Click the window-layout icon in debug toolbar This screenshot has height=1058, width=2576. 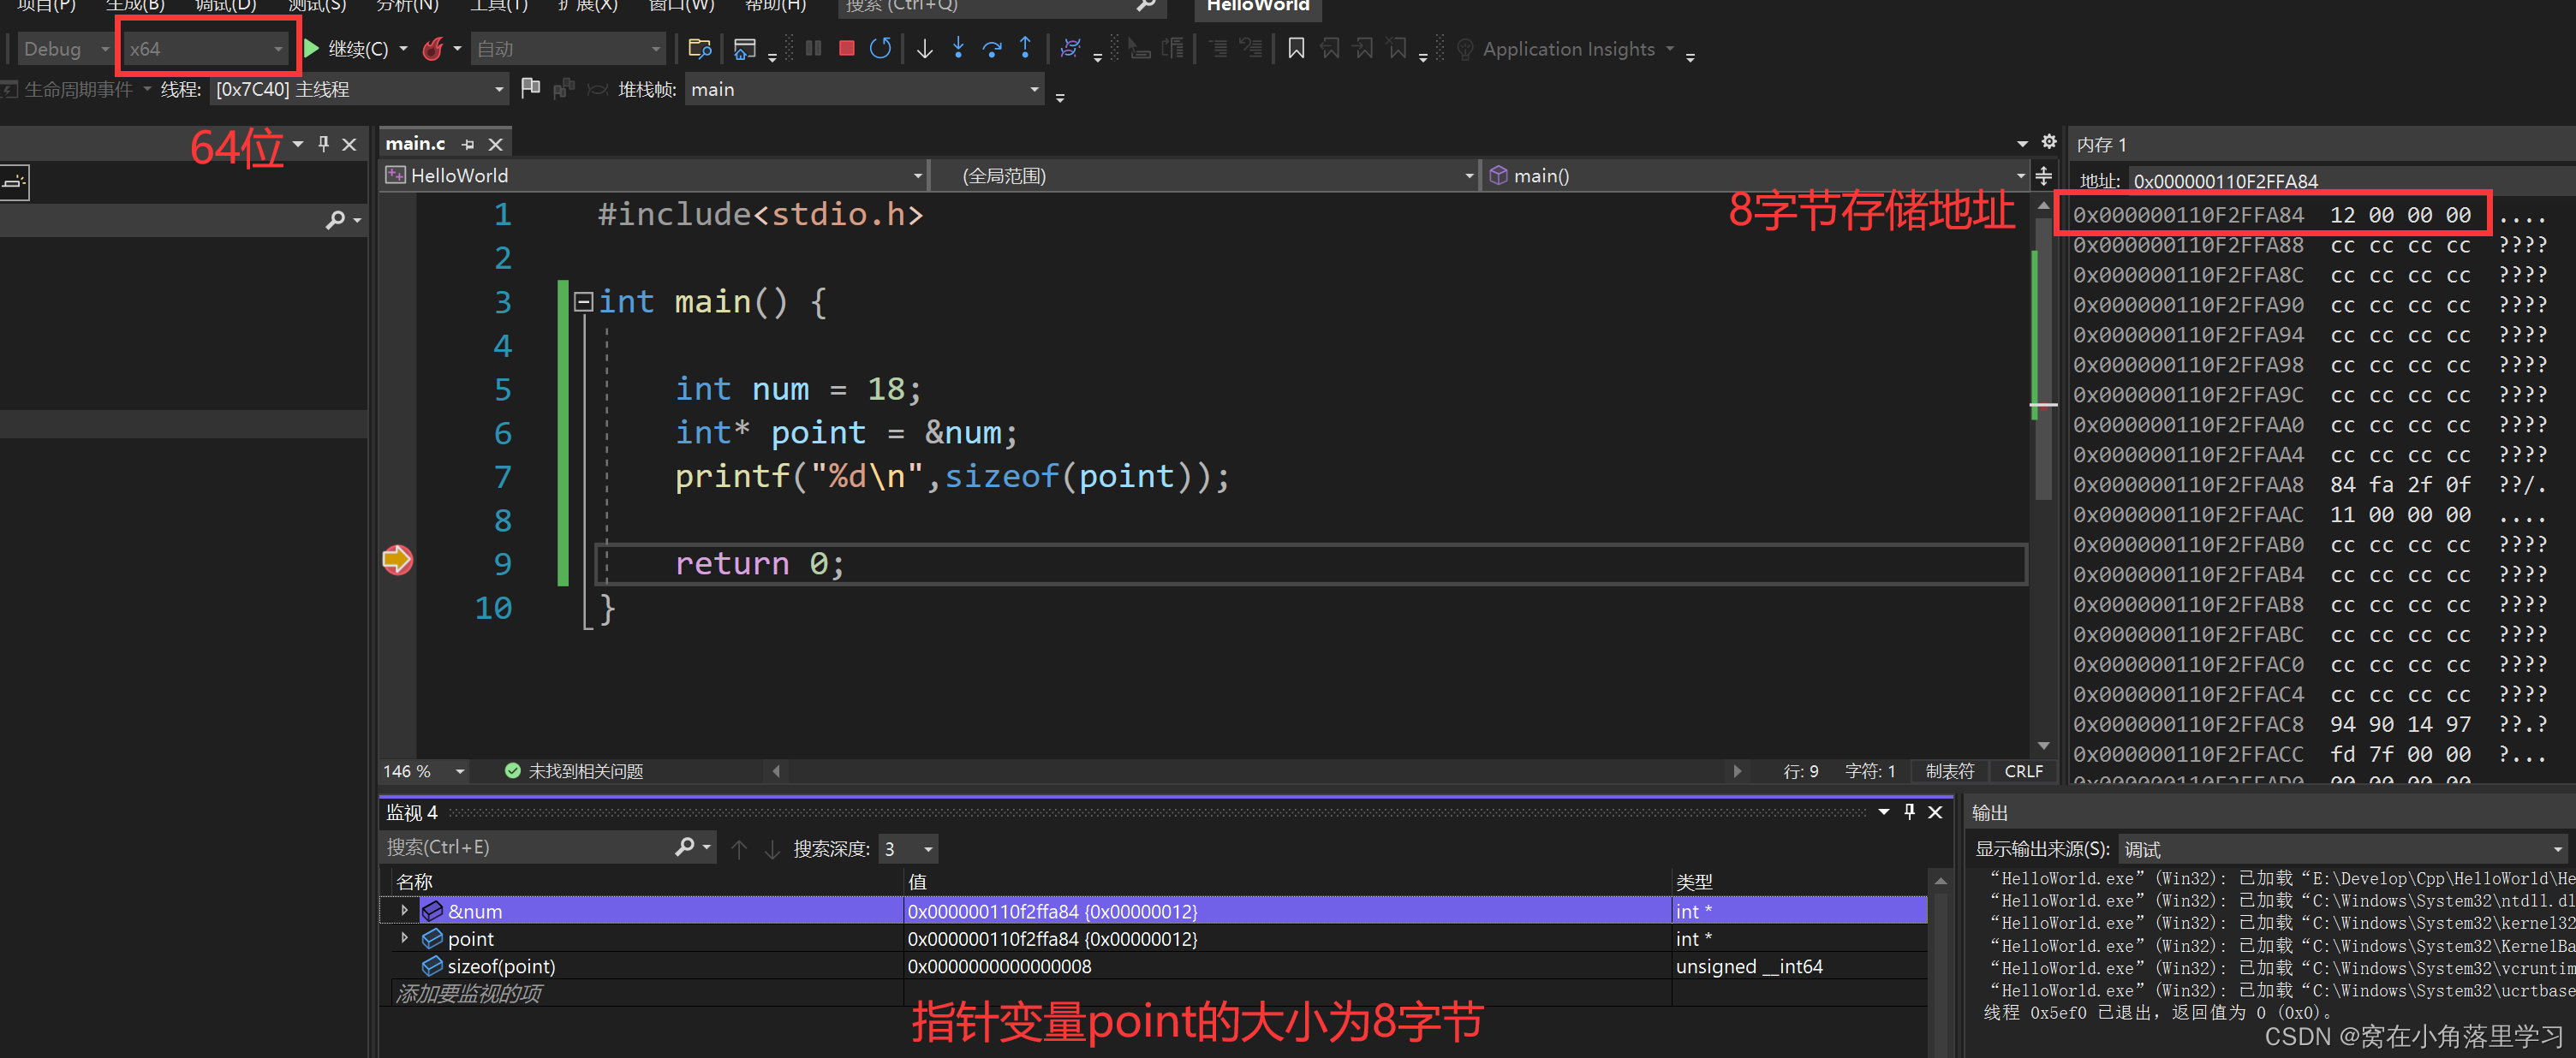pos(744,48)
